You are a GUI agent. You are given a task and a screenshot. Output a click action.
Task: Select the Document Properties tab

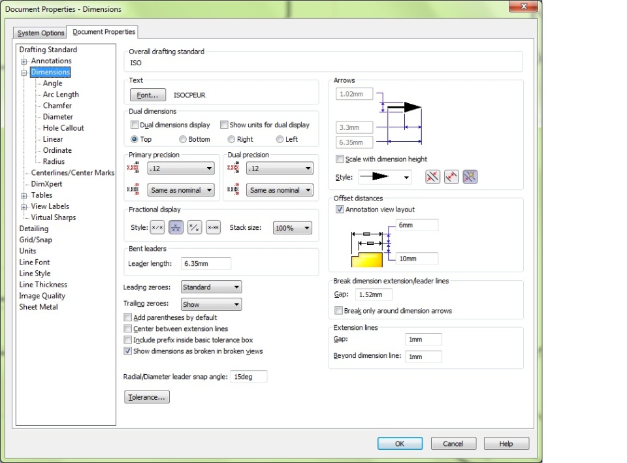coord(103,31)
